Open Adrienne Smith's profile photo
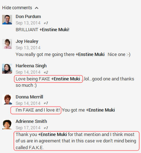 (7, 124)
